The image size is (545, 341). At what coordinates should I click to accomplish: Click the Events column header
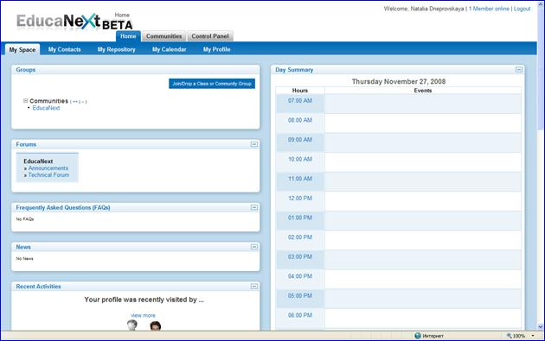coord(423,91)
